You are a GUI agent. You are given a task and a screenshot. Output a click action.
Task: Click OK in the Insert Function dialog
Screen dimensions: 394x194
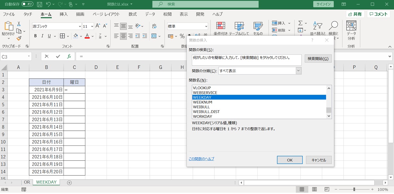(x=289, y=160)
